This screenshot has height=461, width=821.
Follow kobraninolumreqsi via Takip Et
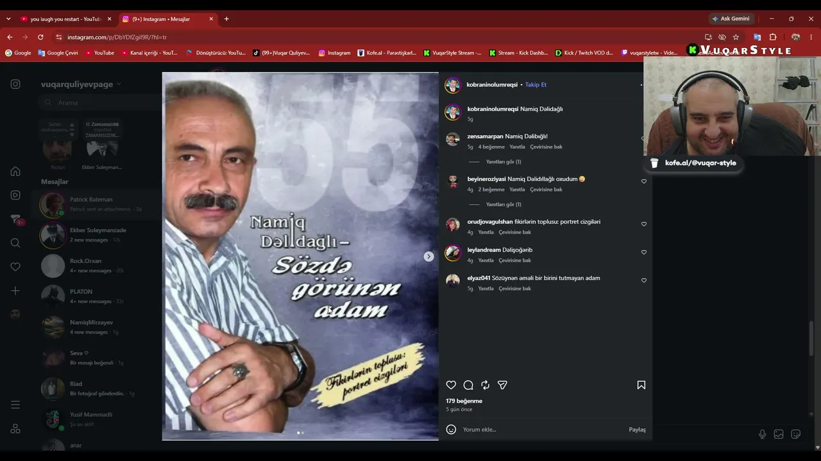[x=536, y=85]
